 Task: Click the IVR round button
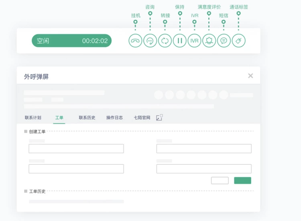click(x=194, y=41)
